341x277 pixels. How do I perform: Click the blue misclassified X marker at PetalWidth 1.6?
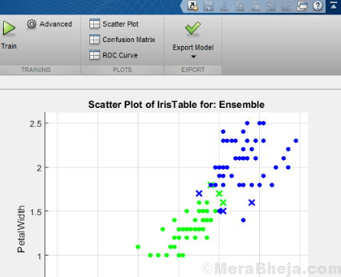coord(252,203)
